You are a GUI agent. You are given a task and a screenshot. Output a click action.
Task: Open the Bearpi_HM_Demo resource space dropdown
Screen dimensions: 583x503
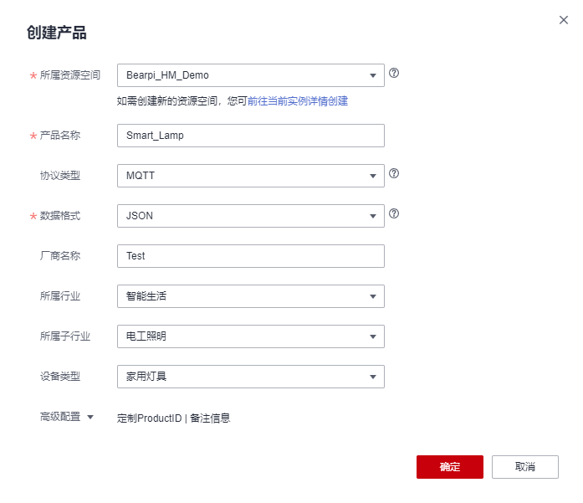[x=250, y=75]
